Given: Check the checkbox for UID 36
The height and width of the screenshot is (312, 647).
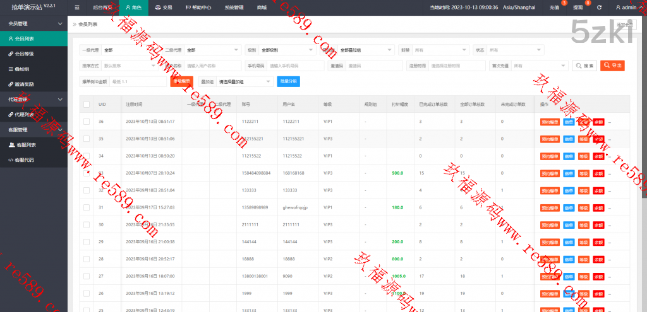Looking at the screenshot, I should tap(87, 121).
